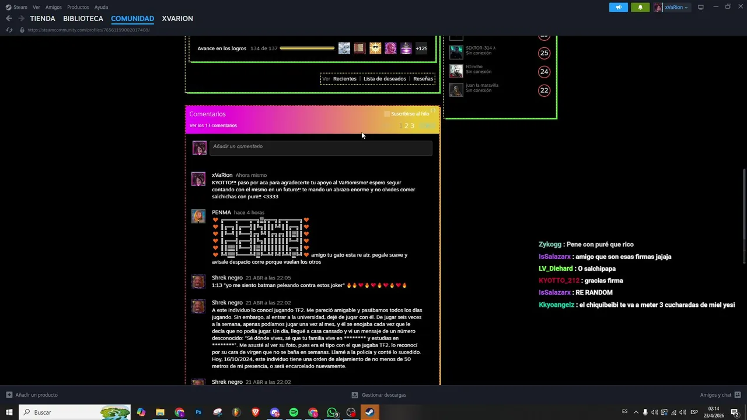Go forward with the right arrow
This screenshot has width=747, height=420.
[x=21, y=19]
